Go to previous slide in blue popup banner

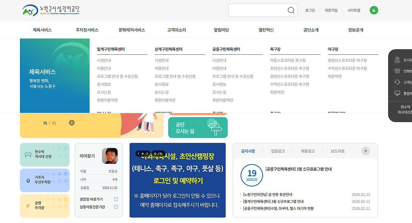(x=138, y=153)
